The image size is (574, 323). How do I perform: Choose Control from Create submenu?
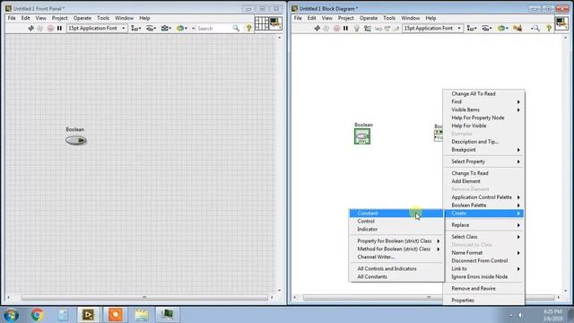click(x=396, y=222)
